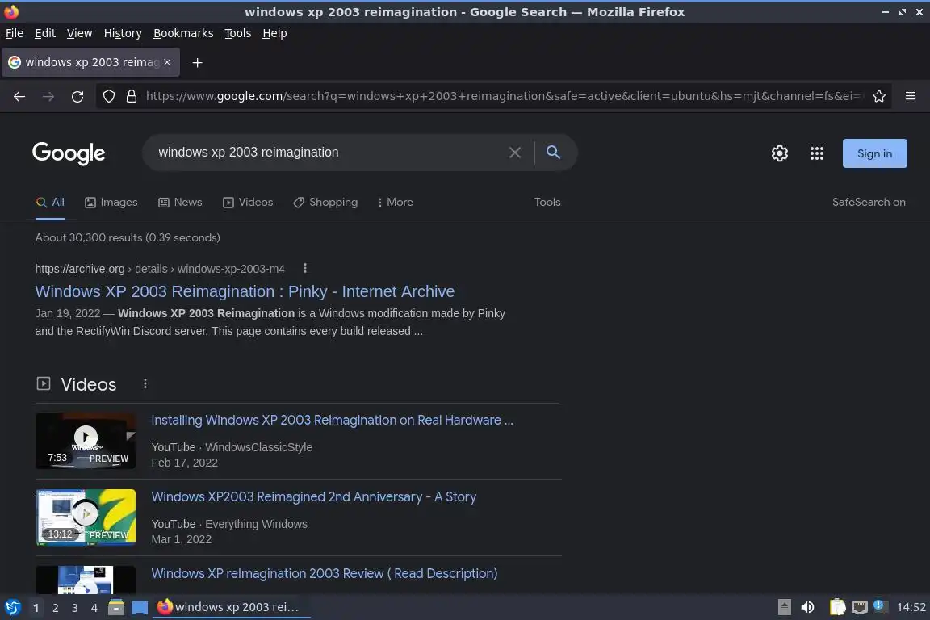Select the All results tab
The width and height of the screenshot is (930, 620).
coord(50,203)
